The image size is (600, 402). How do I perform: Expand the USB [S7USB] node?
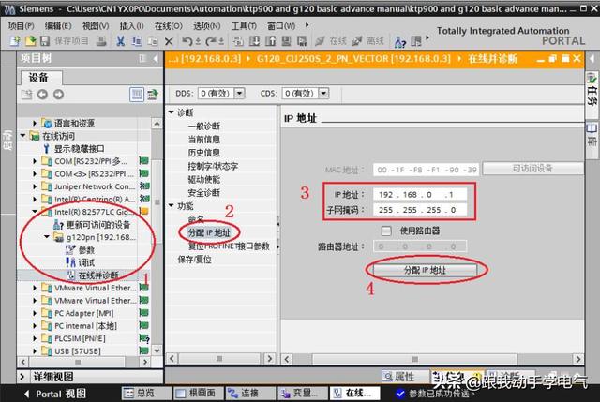point(35,350)
